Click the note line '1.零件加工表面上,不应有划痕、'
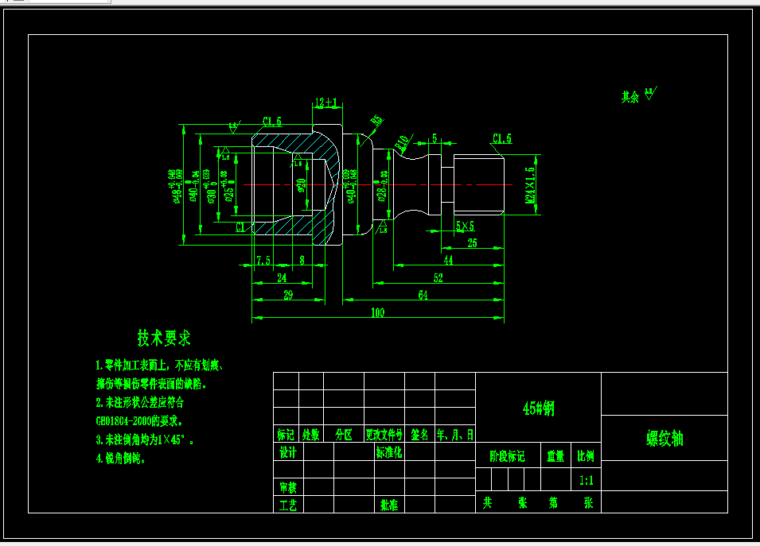The image size is (760, 546). click(159, 365)
